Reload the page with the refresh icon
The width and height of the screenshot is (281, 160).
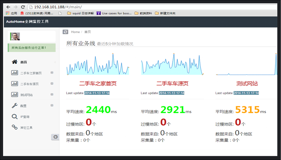click(23, 7)
